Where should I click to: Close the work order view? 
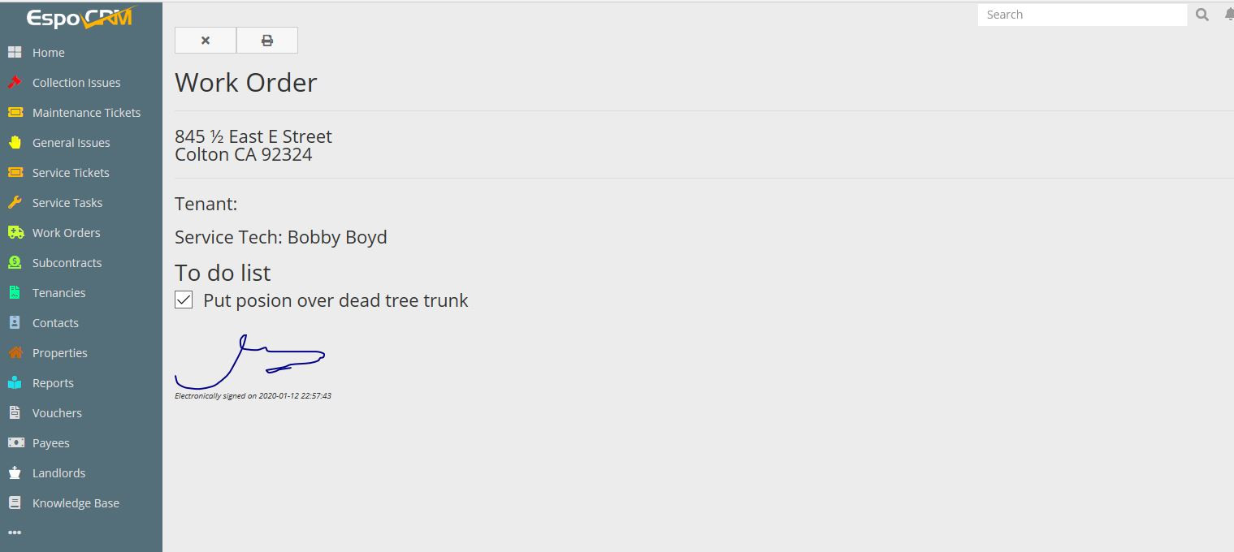click(206, 41)
